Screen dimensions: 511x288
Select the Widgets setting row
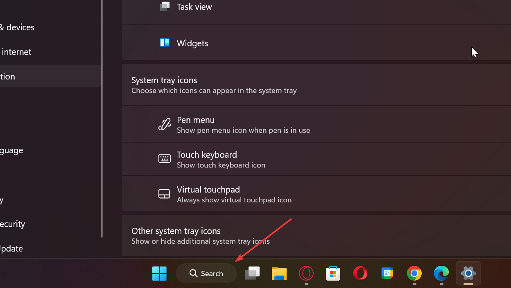[316, 43]
